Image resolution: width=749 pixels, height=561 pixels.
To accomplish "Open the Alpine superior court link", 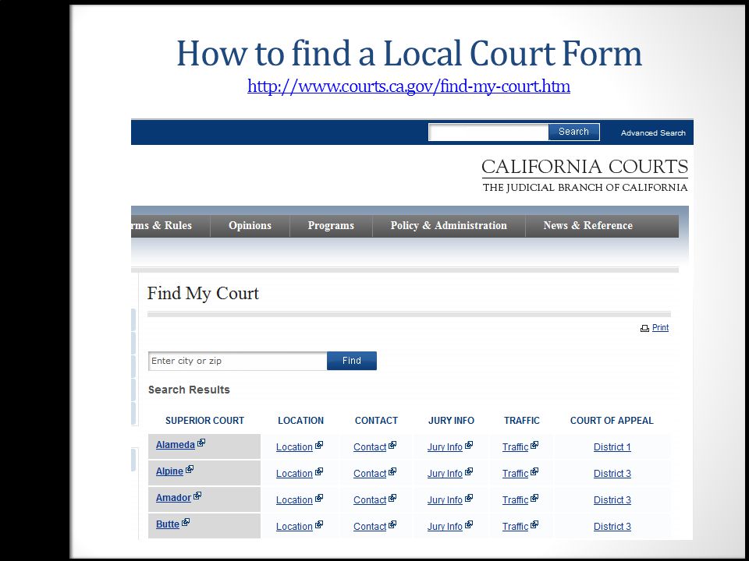I will tap(169, 471).
